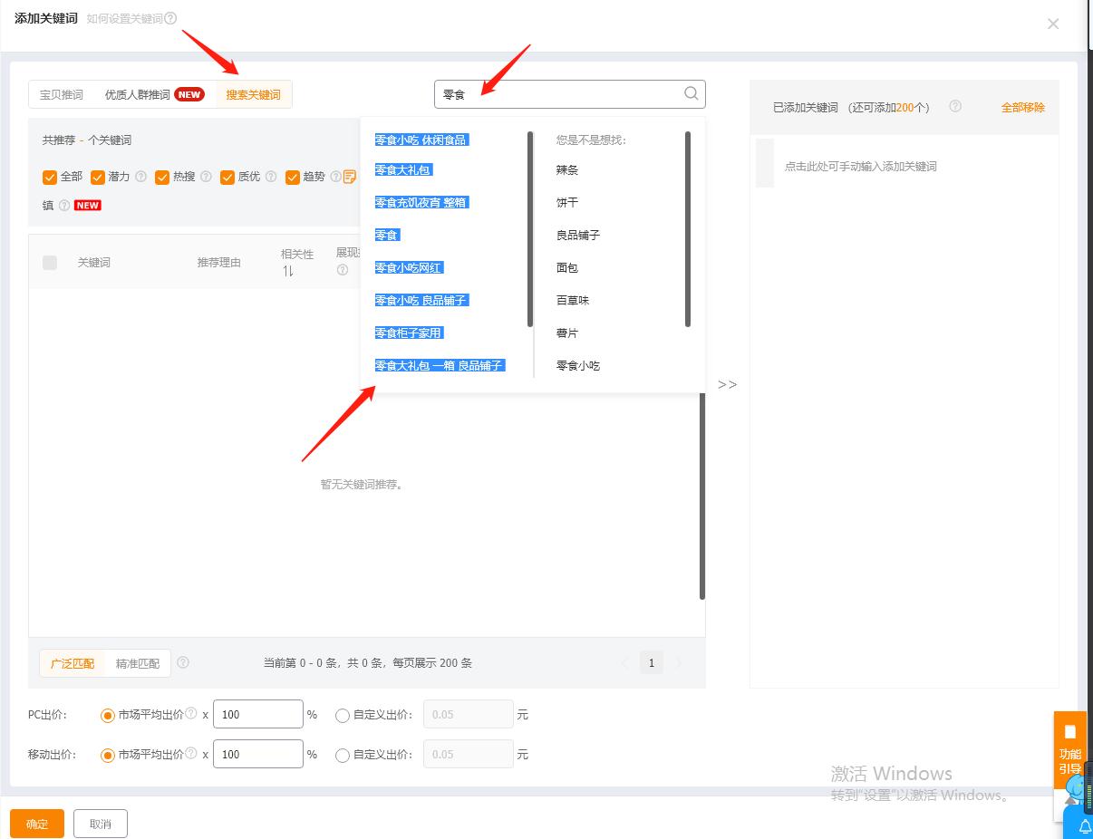Click the search magnifier icon in keyword box
The image size is (1093, 839).
691,93
